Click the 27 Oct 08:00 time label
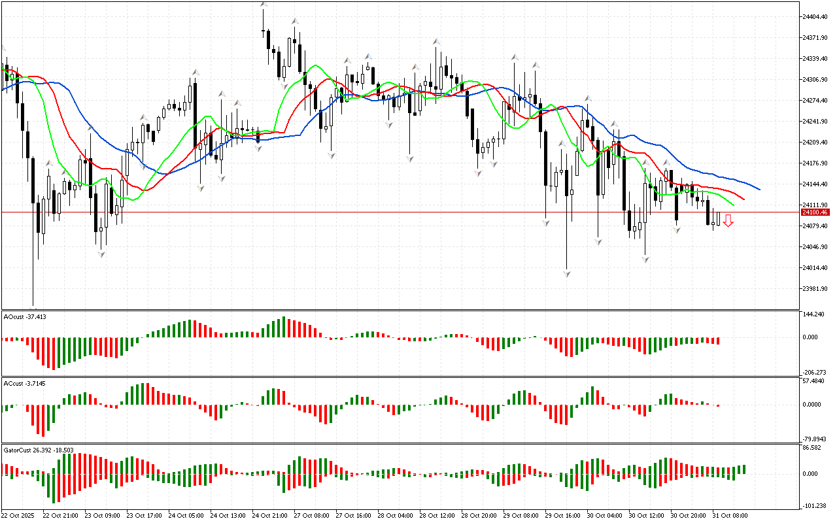The width and height of the screenshot is (837, 523). click(x=310, y=516)
